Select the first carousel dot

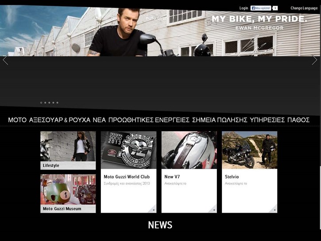point(41,103)
